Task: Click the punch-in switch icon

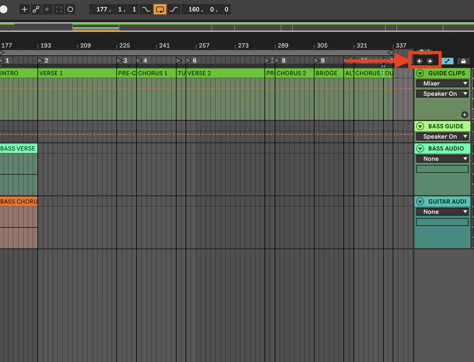Action: pyautogui.click(x=146, y=10)
